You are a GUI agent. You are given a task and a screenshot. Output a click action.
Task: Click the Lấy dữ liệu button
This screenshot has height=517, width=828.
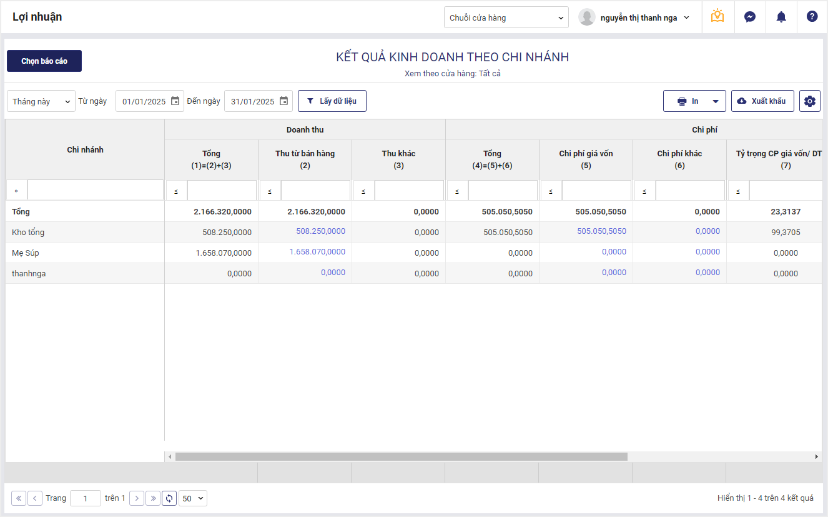point(332,101)
